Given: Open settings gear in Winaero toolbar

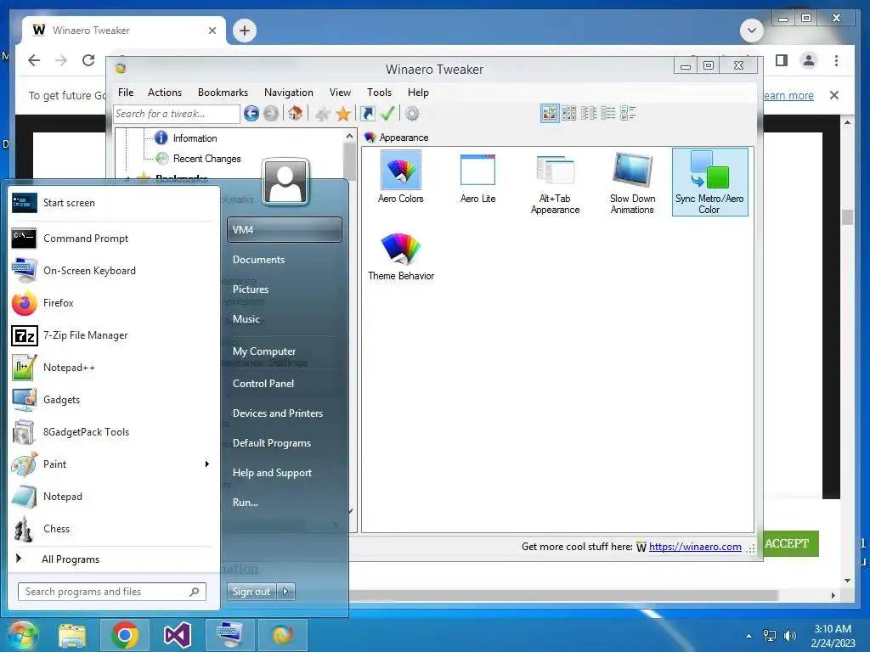Looking at the screenshot, I should click(x=412, y=114).
